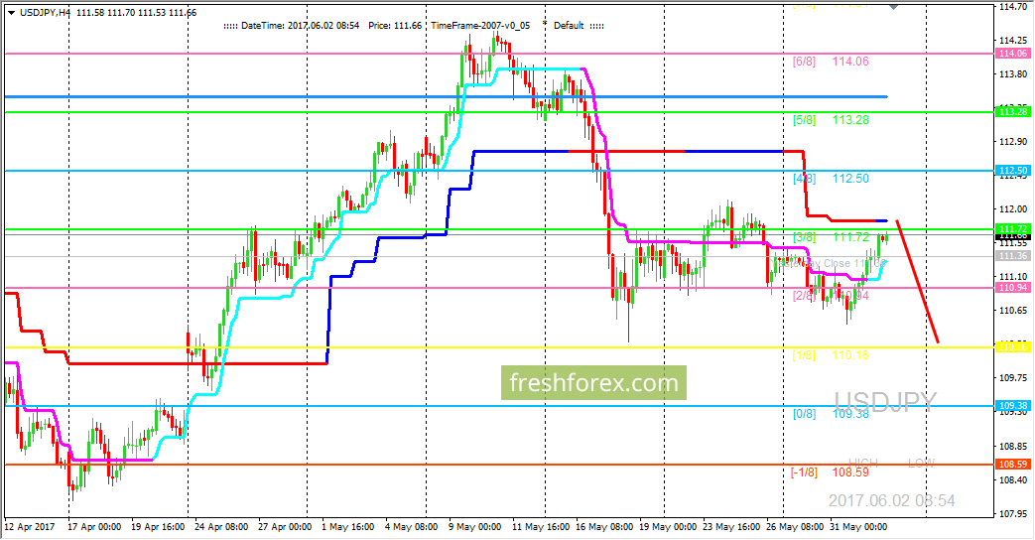1035x540 pixels.
Task: Click the 4 May 08:00 time axis label
Action: (411, 527)
